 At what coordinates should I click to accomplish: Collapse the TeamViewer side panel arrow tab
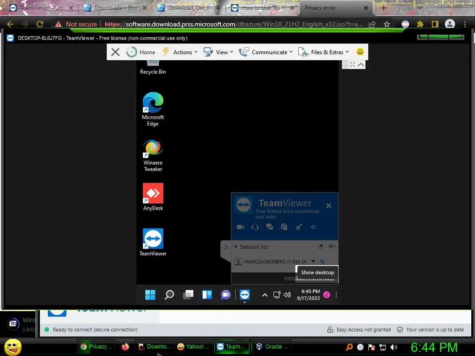tap(226, 247)
